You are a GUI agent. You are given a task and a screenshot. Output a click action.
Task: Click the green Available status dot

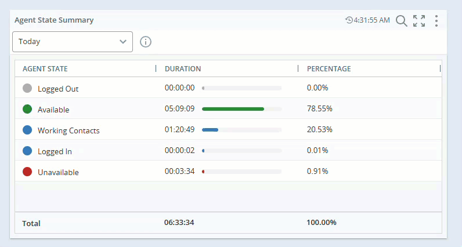[27, 109]
